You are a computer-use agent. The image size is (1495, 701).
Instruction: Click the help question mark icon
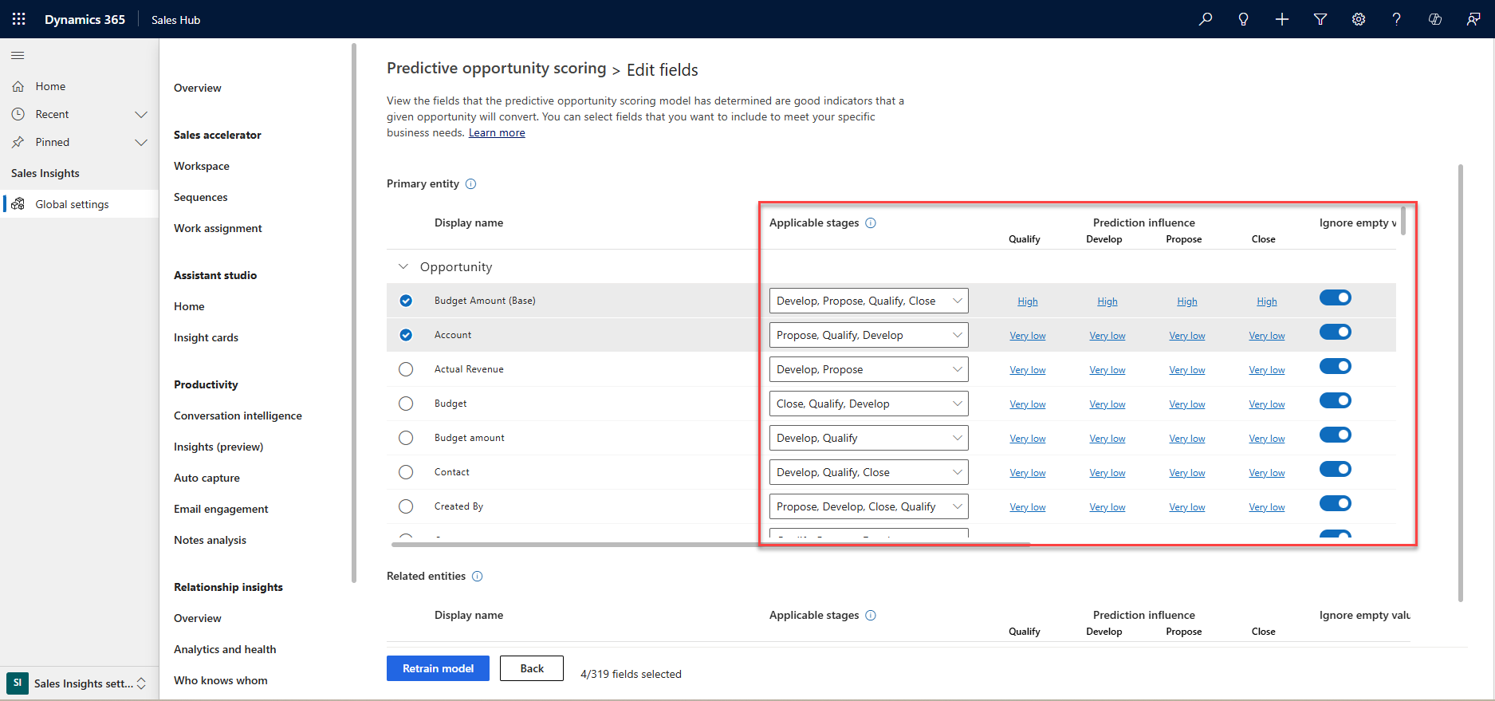(x=1396, y=19)
